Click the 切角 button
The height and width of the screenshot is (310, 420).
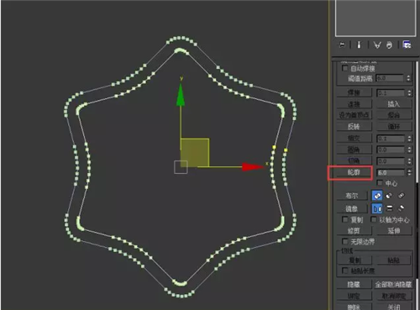pos(354,160)
